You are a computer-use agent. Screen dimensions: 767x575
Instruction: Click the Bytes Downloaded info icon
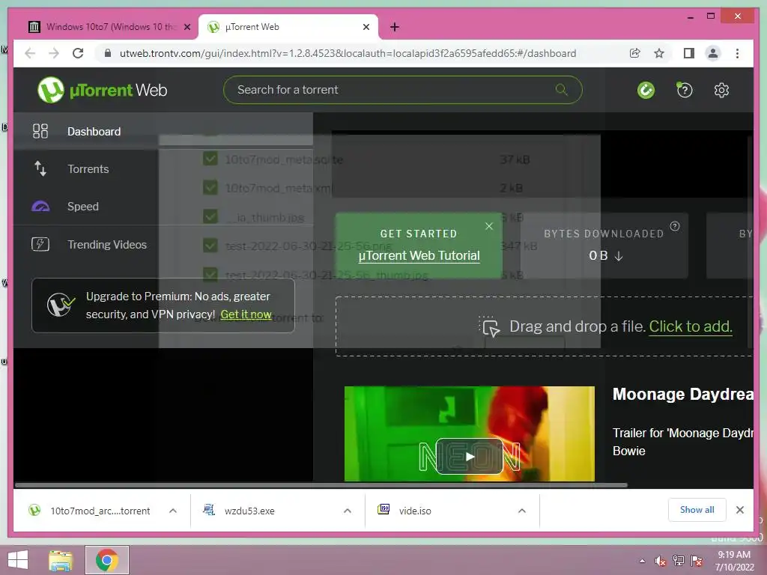click(675, 226)
